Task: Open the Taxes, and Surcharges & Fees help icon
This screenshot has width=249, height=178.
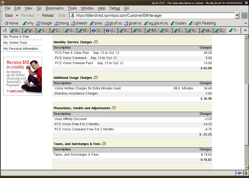Action: (x=104, y=144)
